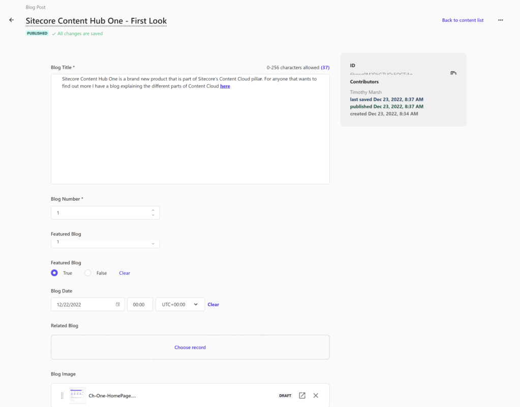Click Choose record under Related Blog

tap(190, 348)
